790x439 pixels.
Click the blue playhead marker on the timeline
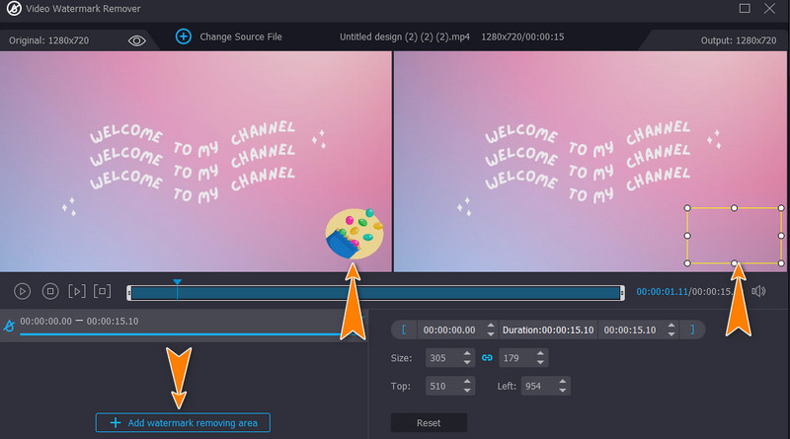pyautogui.click(x=178, y=283)
